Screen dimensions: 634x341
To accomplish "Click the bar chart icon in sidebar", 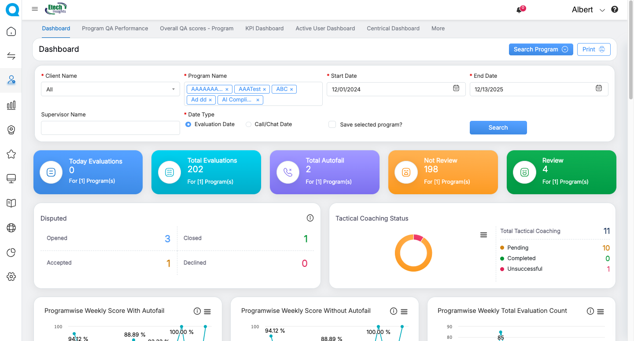I will 11,105.
